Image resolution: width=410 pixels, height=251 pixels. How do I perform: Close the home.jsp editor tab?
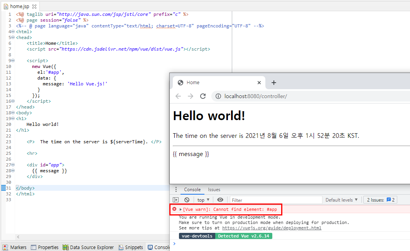click(34, 6)
